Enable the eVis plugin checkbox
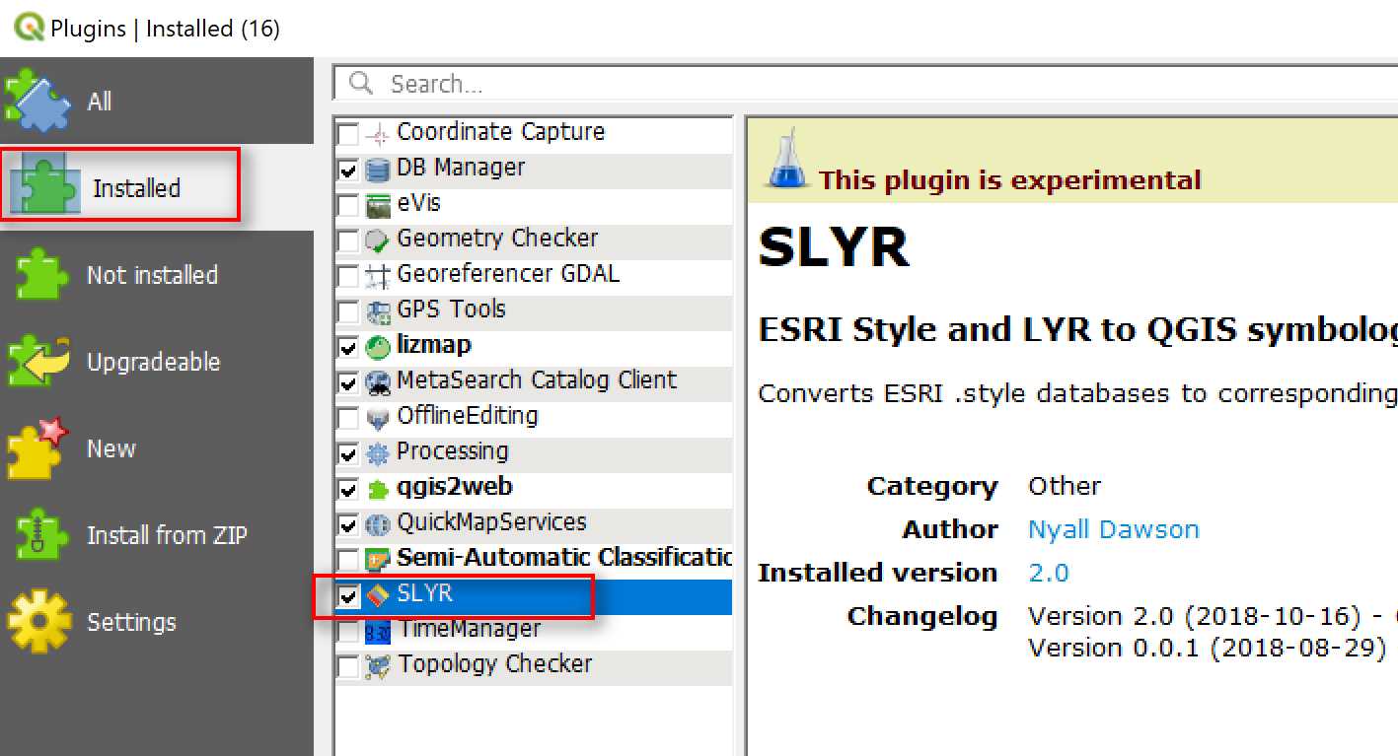The height and width of the screenshot is (756, 1398). (348, 205)
